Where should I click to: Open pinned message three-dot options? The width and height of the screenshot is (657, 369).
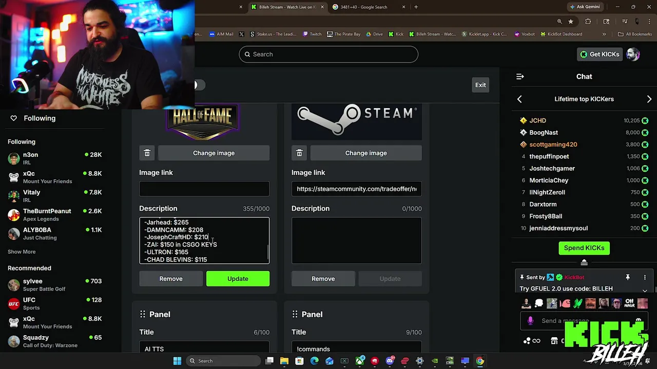point(645,277)
